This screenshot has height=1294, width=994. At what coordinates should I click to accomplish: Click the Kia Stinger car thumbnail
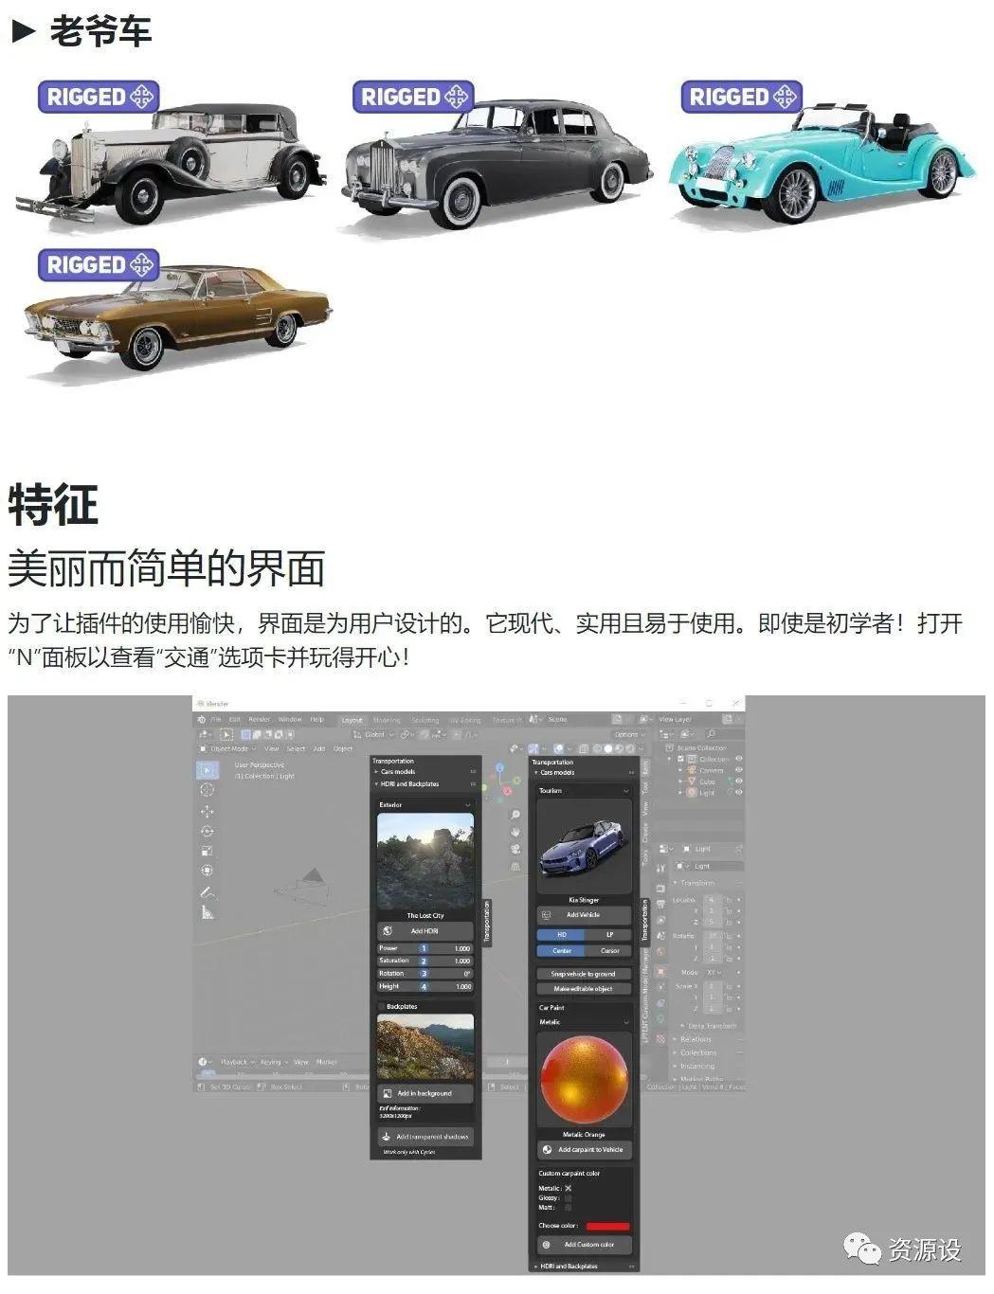point(584,847)
